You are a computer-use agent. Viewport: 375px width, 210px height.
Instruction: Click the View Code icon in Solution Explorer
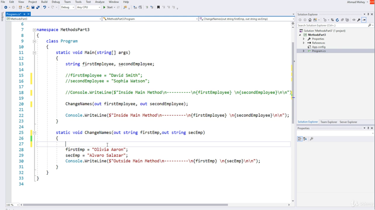[354, 20]
